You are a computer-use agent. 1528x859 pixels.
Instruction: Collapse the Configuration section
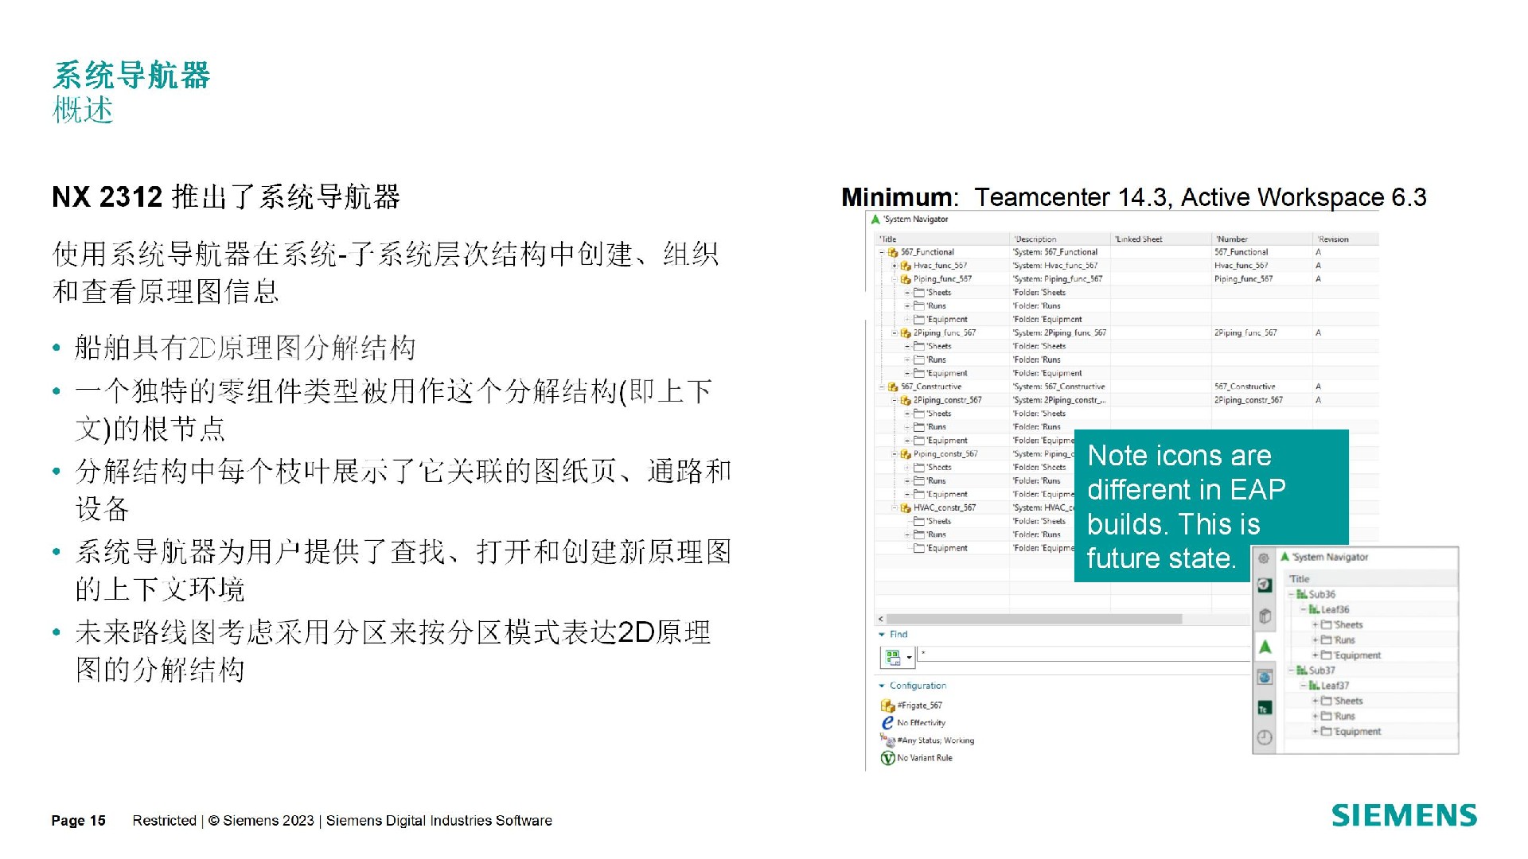882,686
